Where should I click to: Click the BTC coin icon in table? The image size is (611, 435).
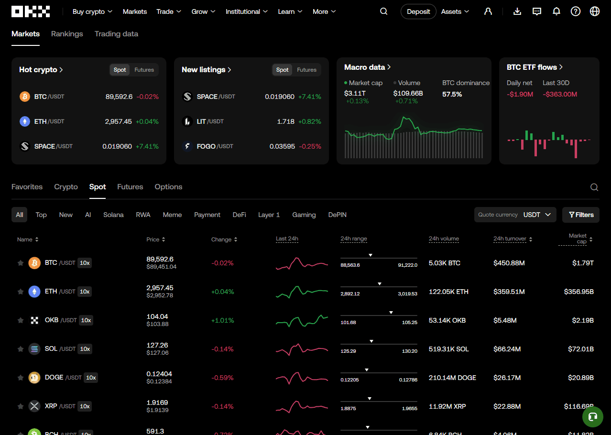point(34,263)
